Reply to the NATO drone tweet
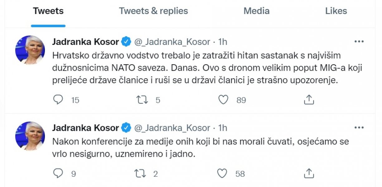The height and width of the screenshot is (187, 382). [59, 100]
